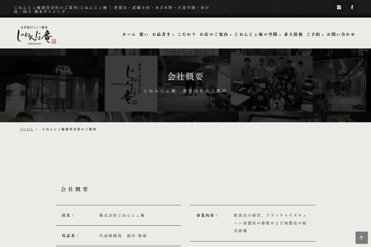Click the value 株式会社じねんじょ庵
The width and height of the screenshot is (371, 247).
tap(122, 215)
